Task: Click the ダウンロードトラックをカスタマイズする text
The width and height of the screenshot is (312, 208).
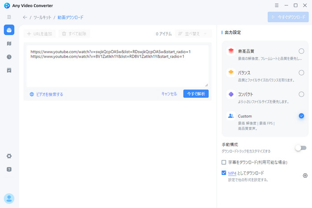Action: click(246, 151)
